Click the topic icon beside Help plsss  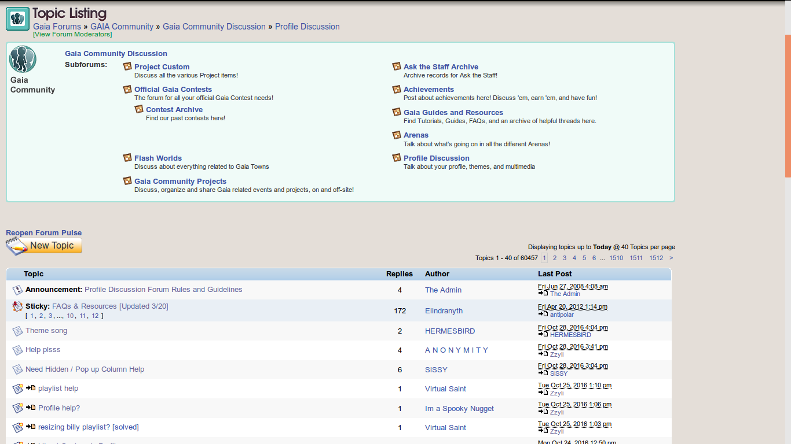[17, 350]
